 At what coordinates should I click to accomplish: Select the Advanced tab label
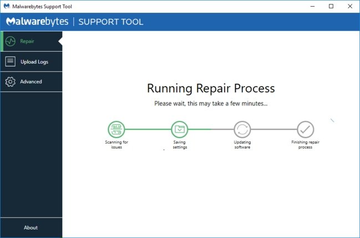[31, 82]
